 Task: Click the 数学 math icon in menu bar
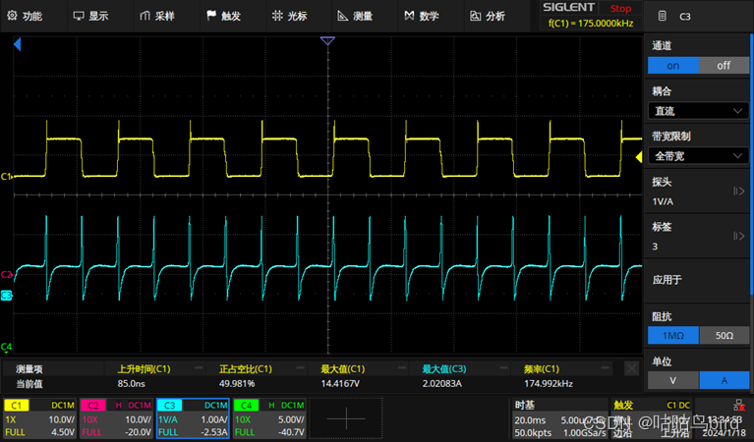(x=409, y=16)
